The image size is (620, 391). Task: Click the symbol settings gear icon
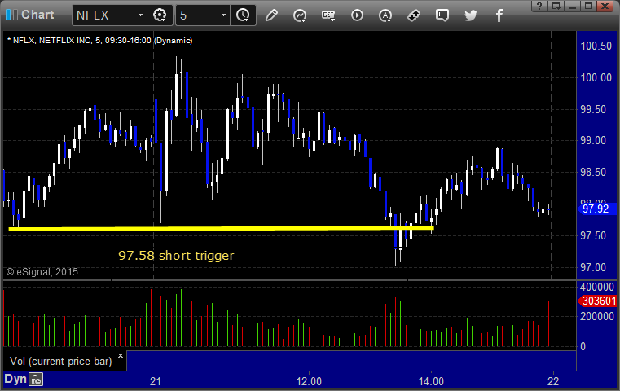click(x=160, y=15)
